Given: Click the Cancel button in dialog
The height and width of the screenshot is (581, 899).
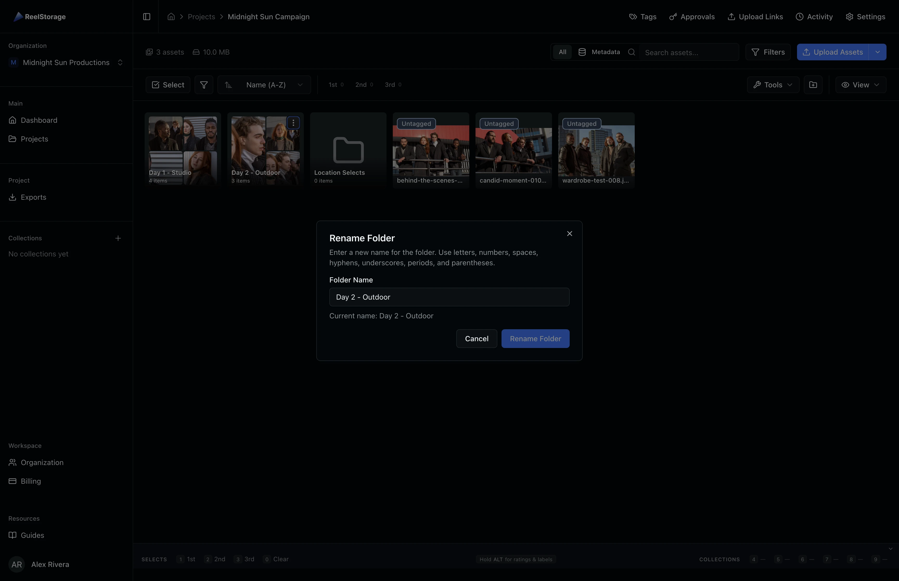Looking at the screenshot, I should 476,339.
